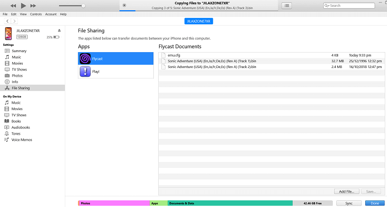
Task: Open the Controls menu
Action: [x=36, y=14]
